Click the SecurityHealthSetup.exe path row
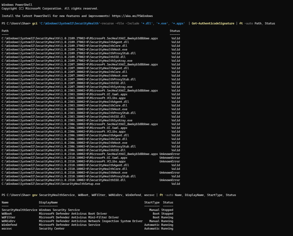The image size is (293, 236). pos(51,184)
